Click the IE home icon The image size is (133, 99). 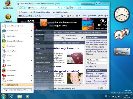(62, 16)
